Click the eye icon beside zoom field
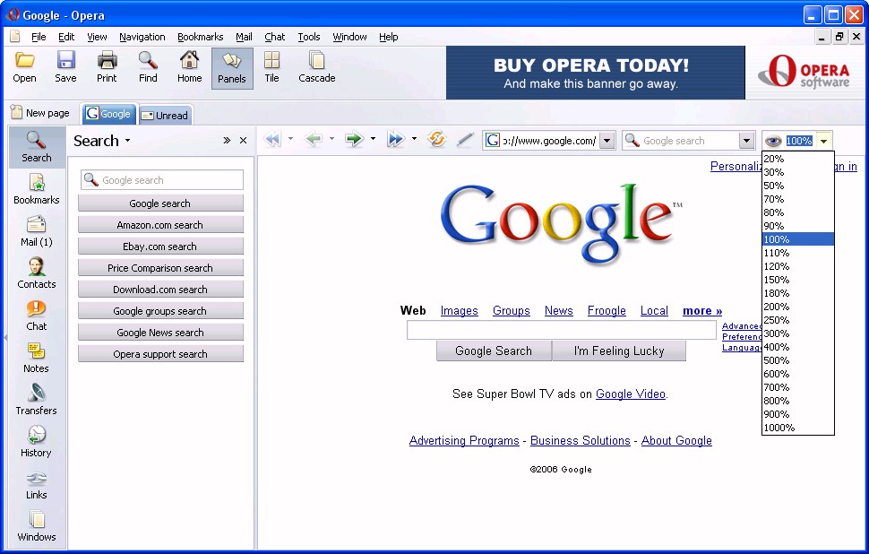The width and height of the screenshot is (869, 554). [x=773, y=141]
